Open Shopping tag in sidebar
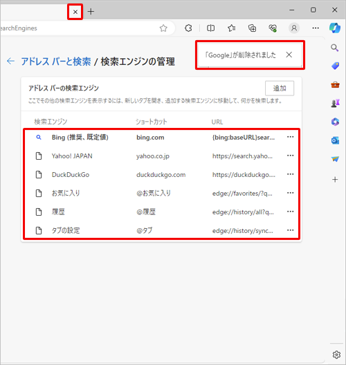The height and width of the screenshot is (365, 346). pyautogui.click(x=335, y=66)
